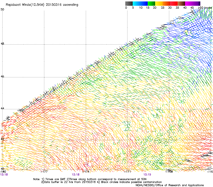213x187 pixels.
Task: Click the dark purple 45-50 knots legend segment
Action: click(196, 3)
